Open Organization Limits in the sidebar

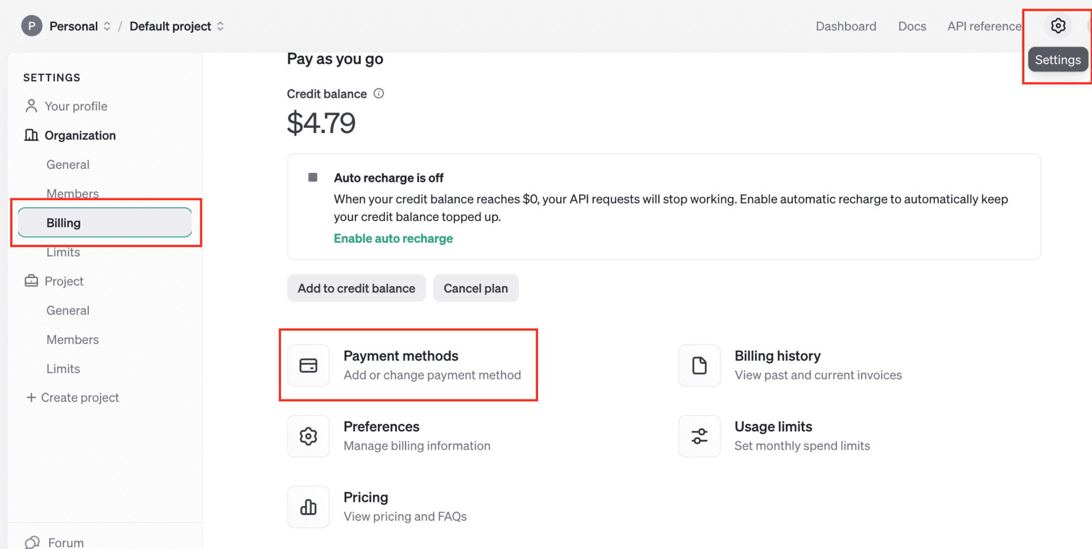click(x=63, y=252)
